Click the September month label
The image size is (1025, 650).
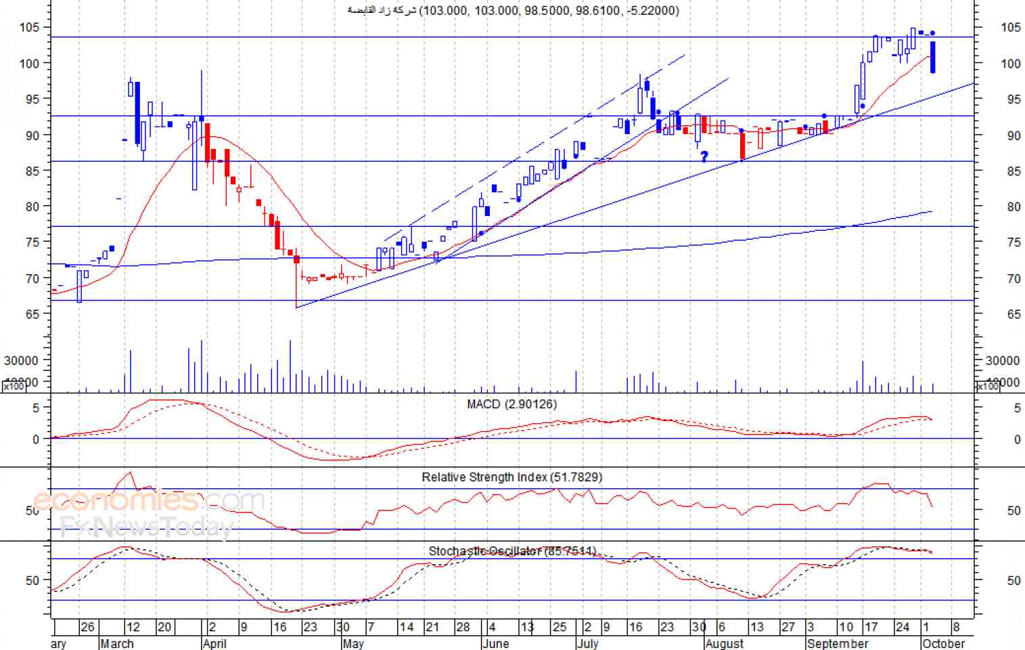[x=838, y=643]
